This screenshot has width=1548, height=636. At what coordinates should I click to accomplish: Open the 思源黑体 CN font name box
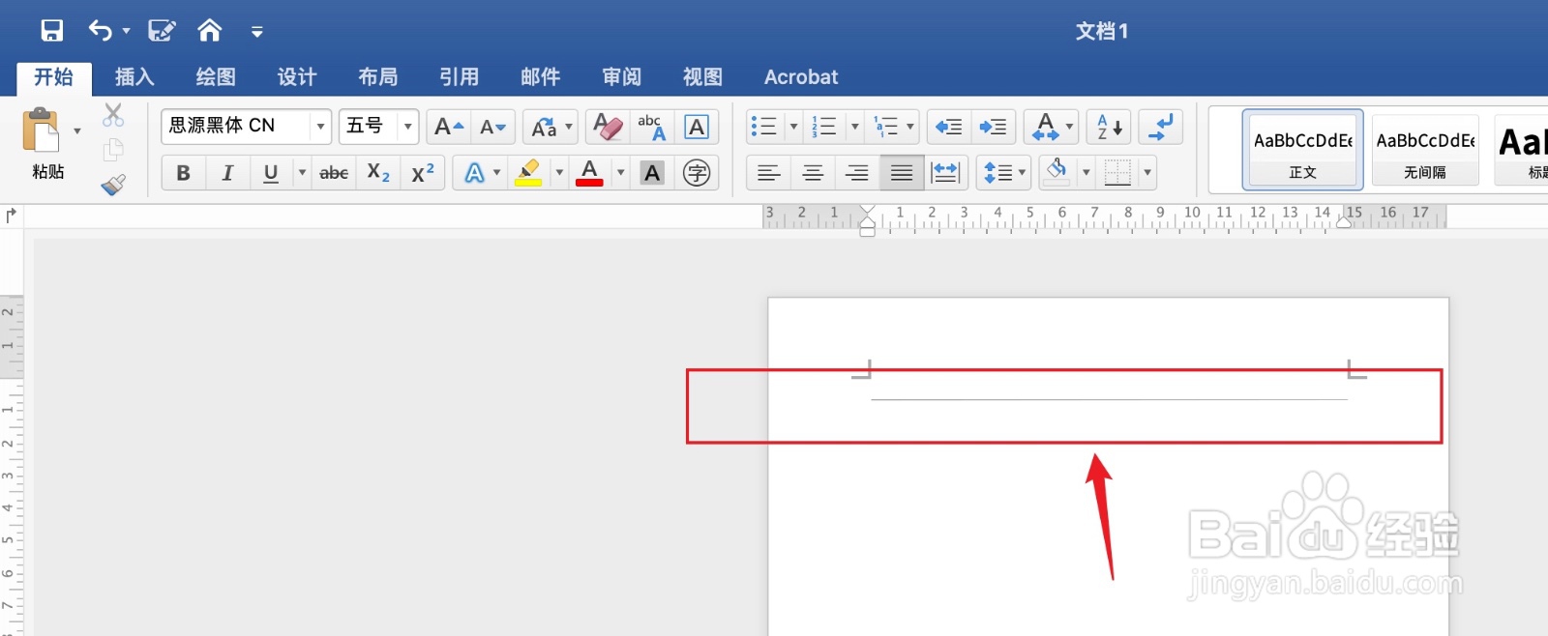(x=246, y=126)
